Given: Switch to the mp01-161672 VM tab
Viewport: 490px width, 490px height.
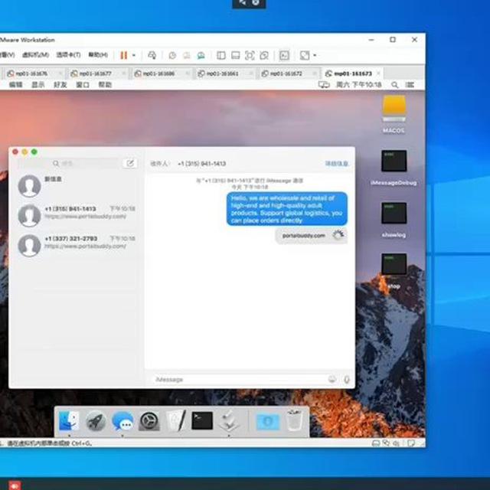Looking at the screenshot, I should pos(286,73).
